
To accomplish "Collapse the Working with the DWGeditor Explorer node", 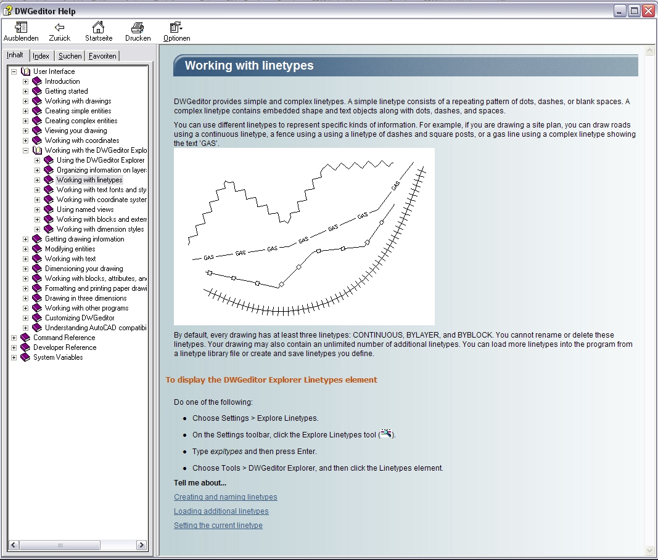I will 26,150.
